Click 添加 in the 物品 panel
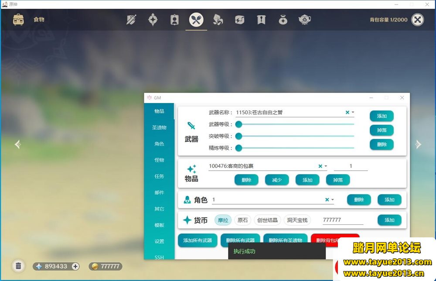The width and height of the screenshot is (436, 281). click(x=307, y=180)
